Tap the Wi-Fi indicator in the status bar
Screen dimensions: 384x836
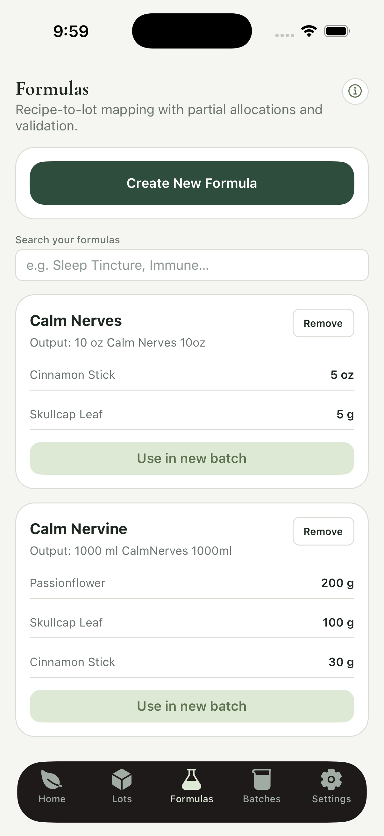309,30
